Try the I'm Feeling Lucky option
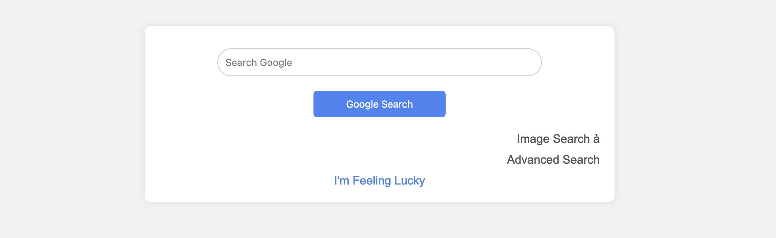 379,181
